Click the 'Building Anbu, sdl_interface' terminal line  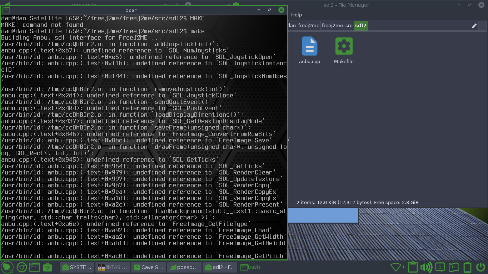coord(81,37)
